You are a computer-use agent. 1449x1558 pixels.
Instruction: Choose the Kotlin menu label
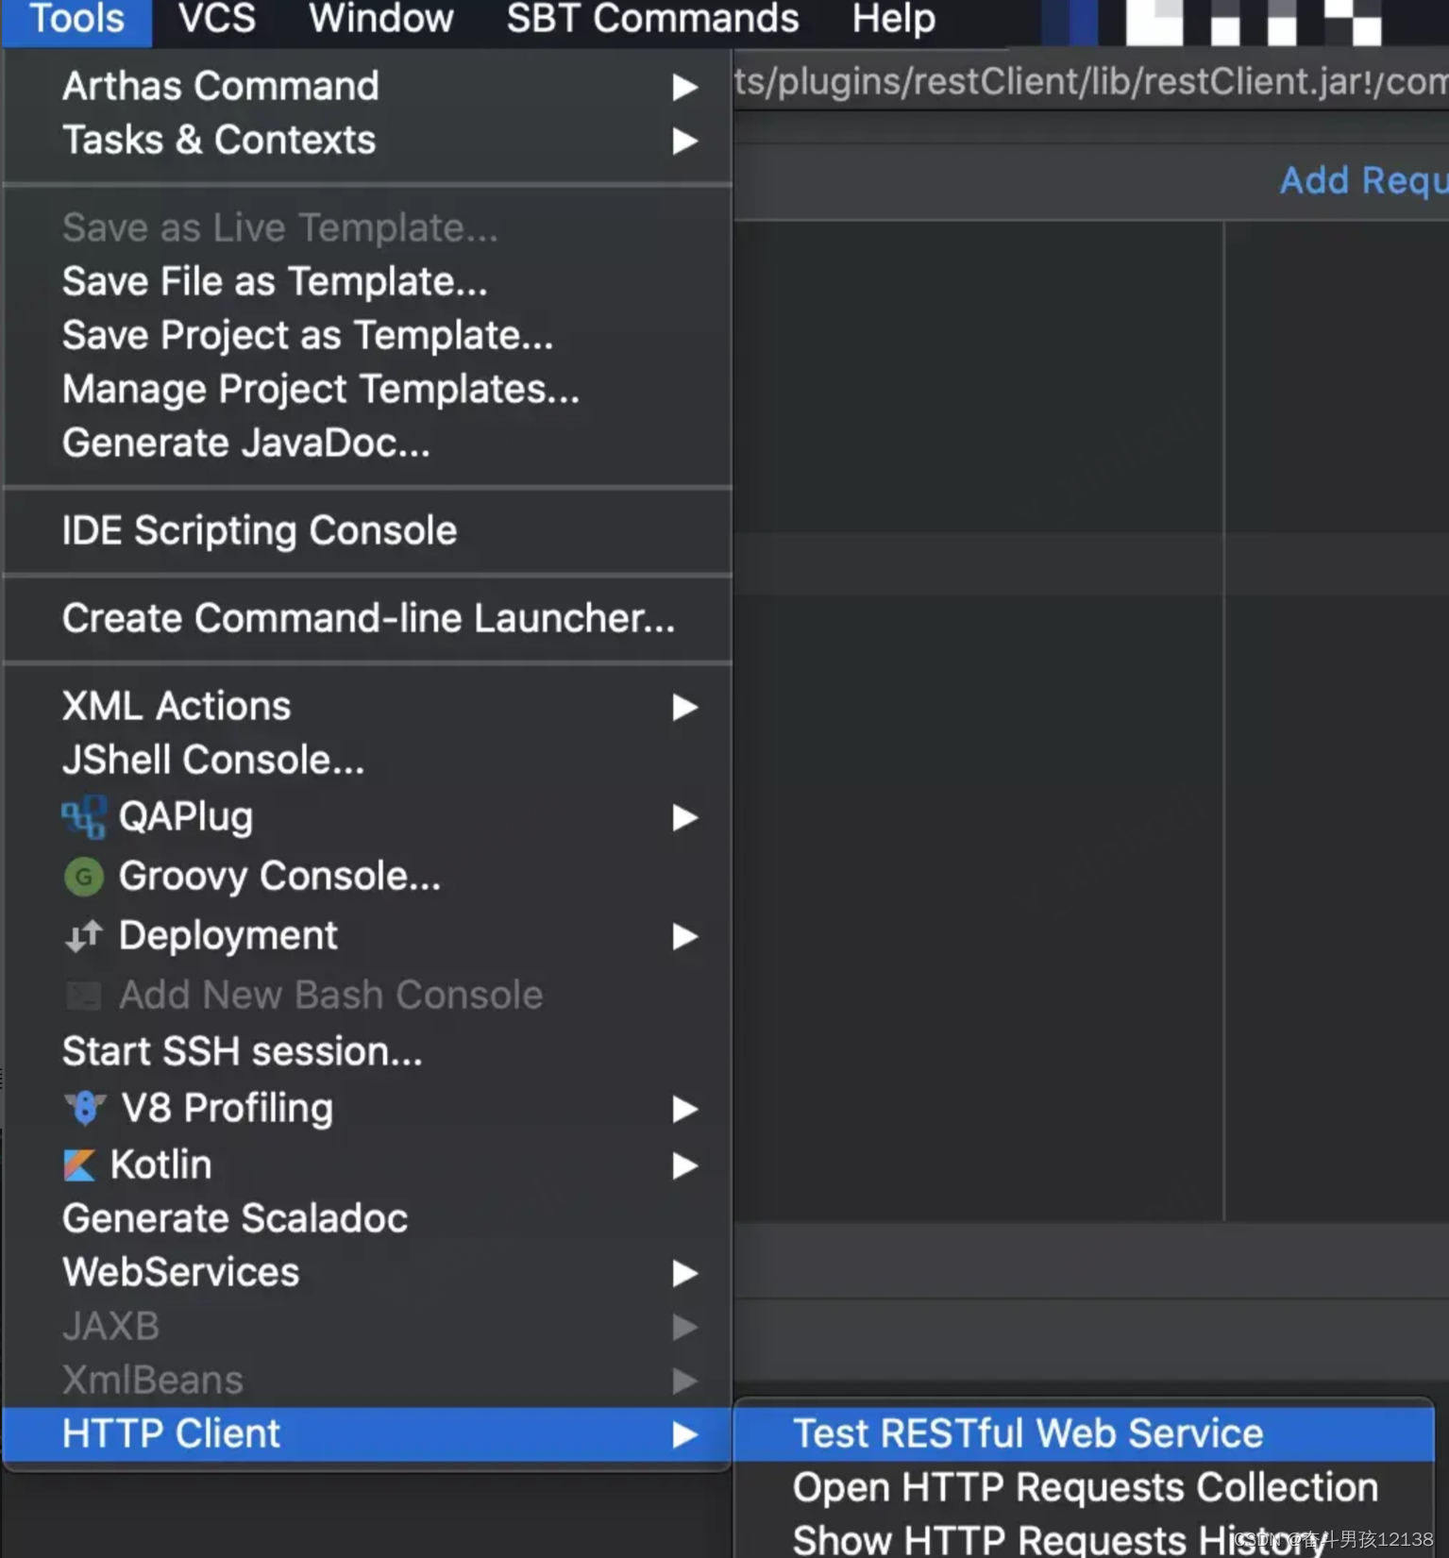pos(160,1164)
